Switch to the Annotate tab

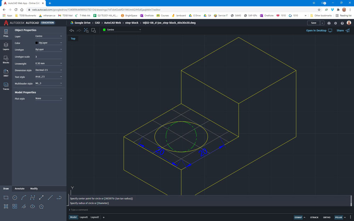tap(19, 188)
